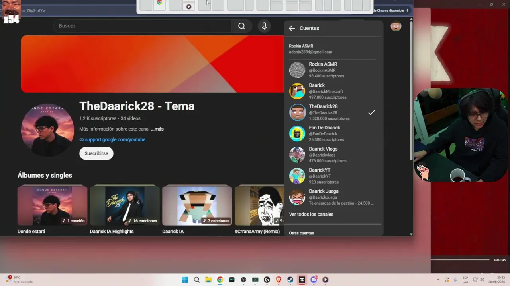Show hidden system tray icons

point(438,280)
